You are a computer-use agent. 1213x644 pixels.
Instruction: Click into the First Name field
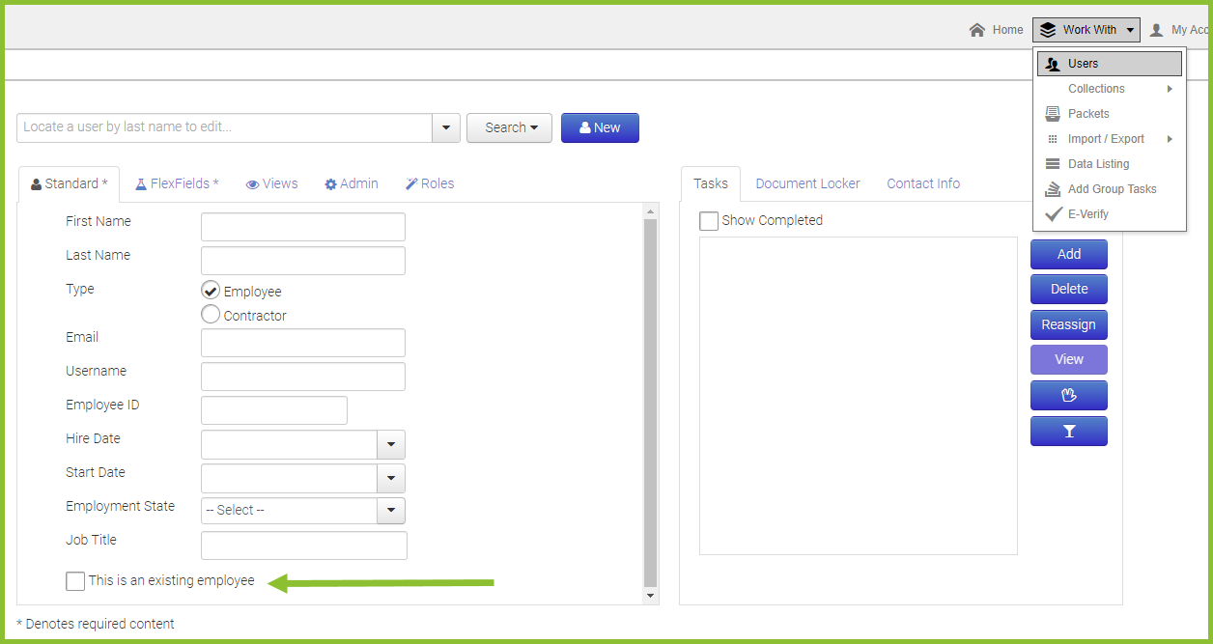pos(303,227)
